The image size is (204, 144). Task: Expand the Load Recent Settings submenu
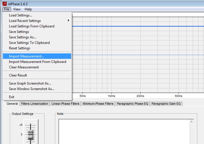point(25,21)
